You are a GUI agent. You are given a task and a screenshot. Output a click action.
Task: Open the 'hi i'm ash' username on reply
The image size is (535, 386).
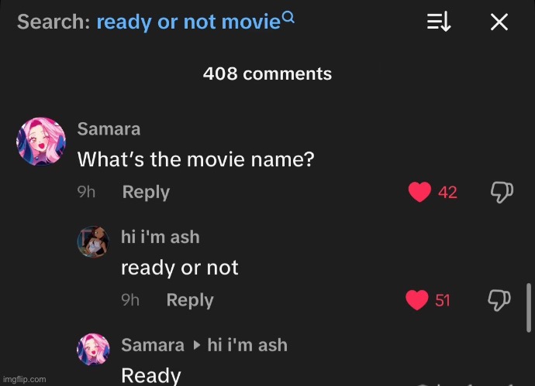tap(160, 237)
